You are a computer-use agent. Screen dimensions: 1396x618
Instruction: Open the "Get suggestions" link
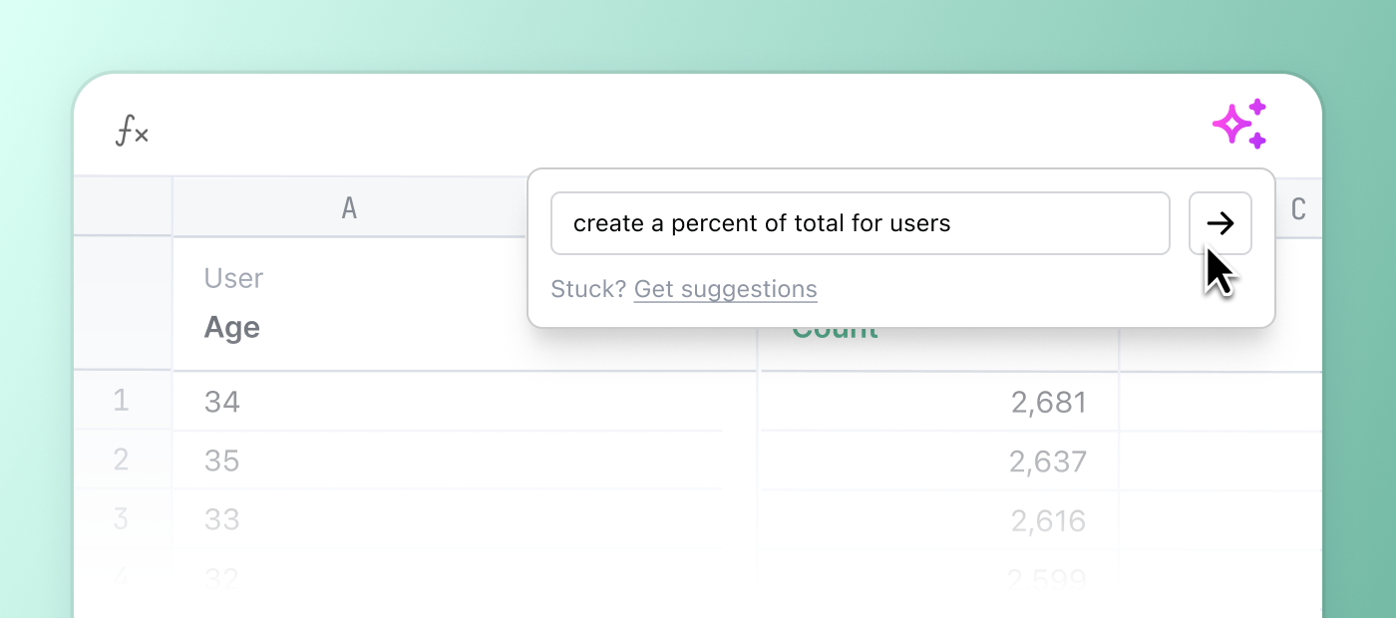point(725,289)
